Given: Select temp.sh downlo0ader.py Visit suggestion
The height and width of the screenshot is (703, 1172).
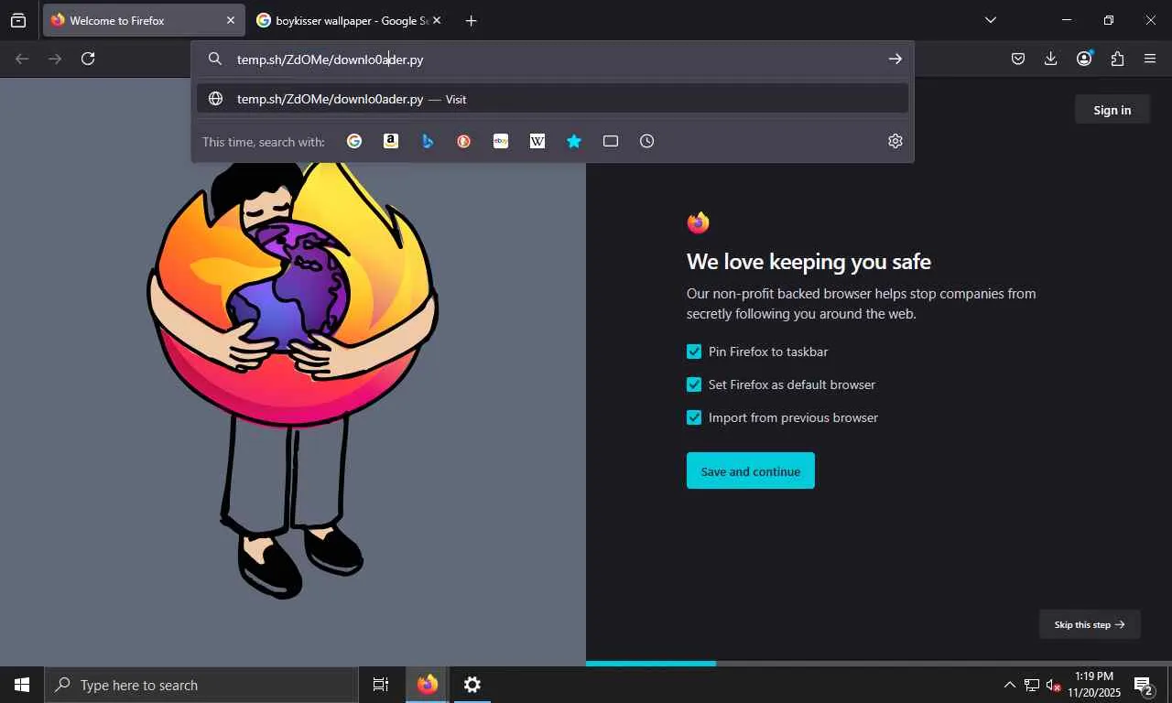Looking at the screenshot, I should coord(552,99).
